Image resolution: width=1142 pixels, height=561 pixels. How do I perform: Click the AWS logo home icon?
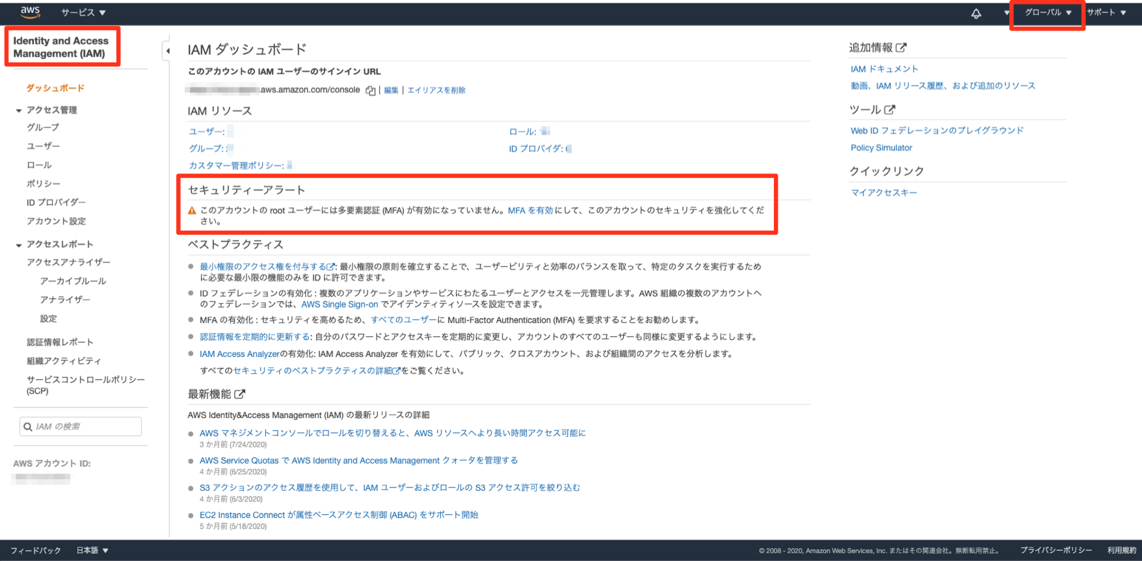click(30, 12)
